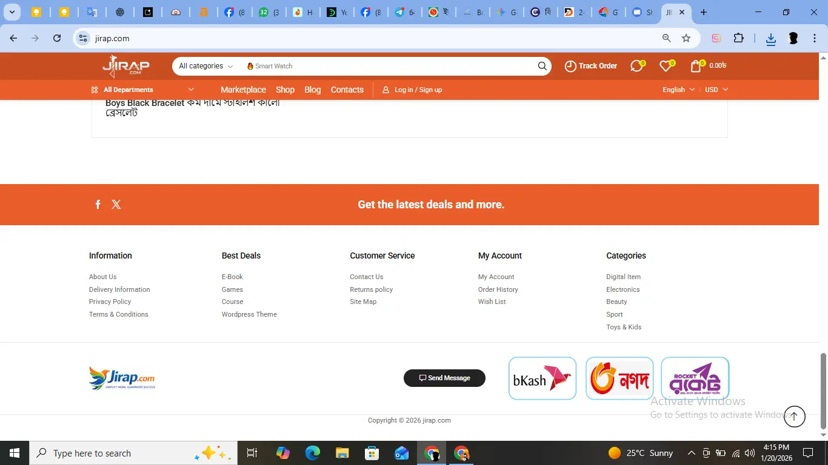Click the Smart Watch search field

click(388, 66)
